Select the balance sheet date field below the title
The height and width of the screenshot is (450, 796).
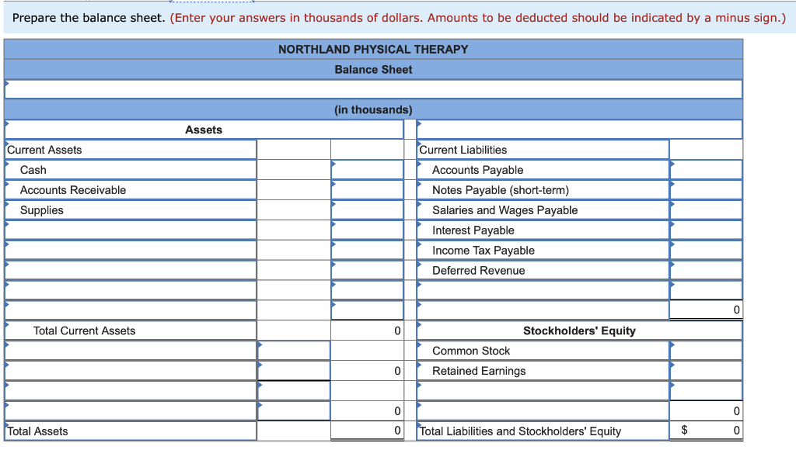click(x=373, y=89)
